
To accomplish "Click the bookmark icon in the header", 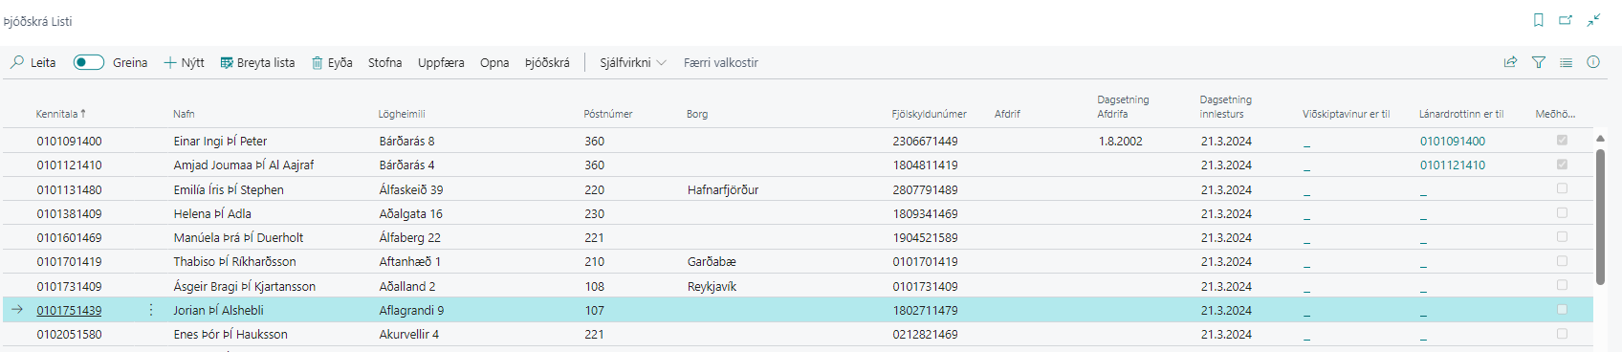I will tap(1538, 20).
